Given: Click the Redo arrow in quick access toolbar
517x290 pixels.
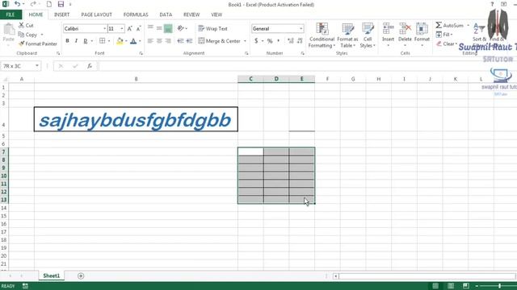Looking at the screenshot, I should coord(33,4).
